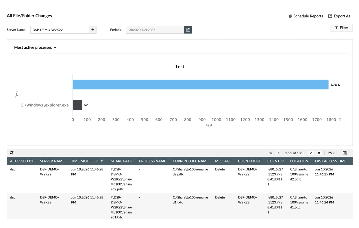Sort by SHARE PATH column

121,161
